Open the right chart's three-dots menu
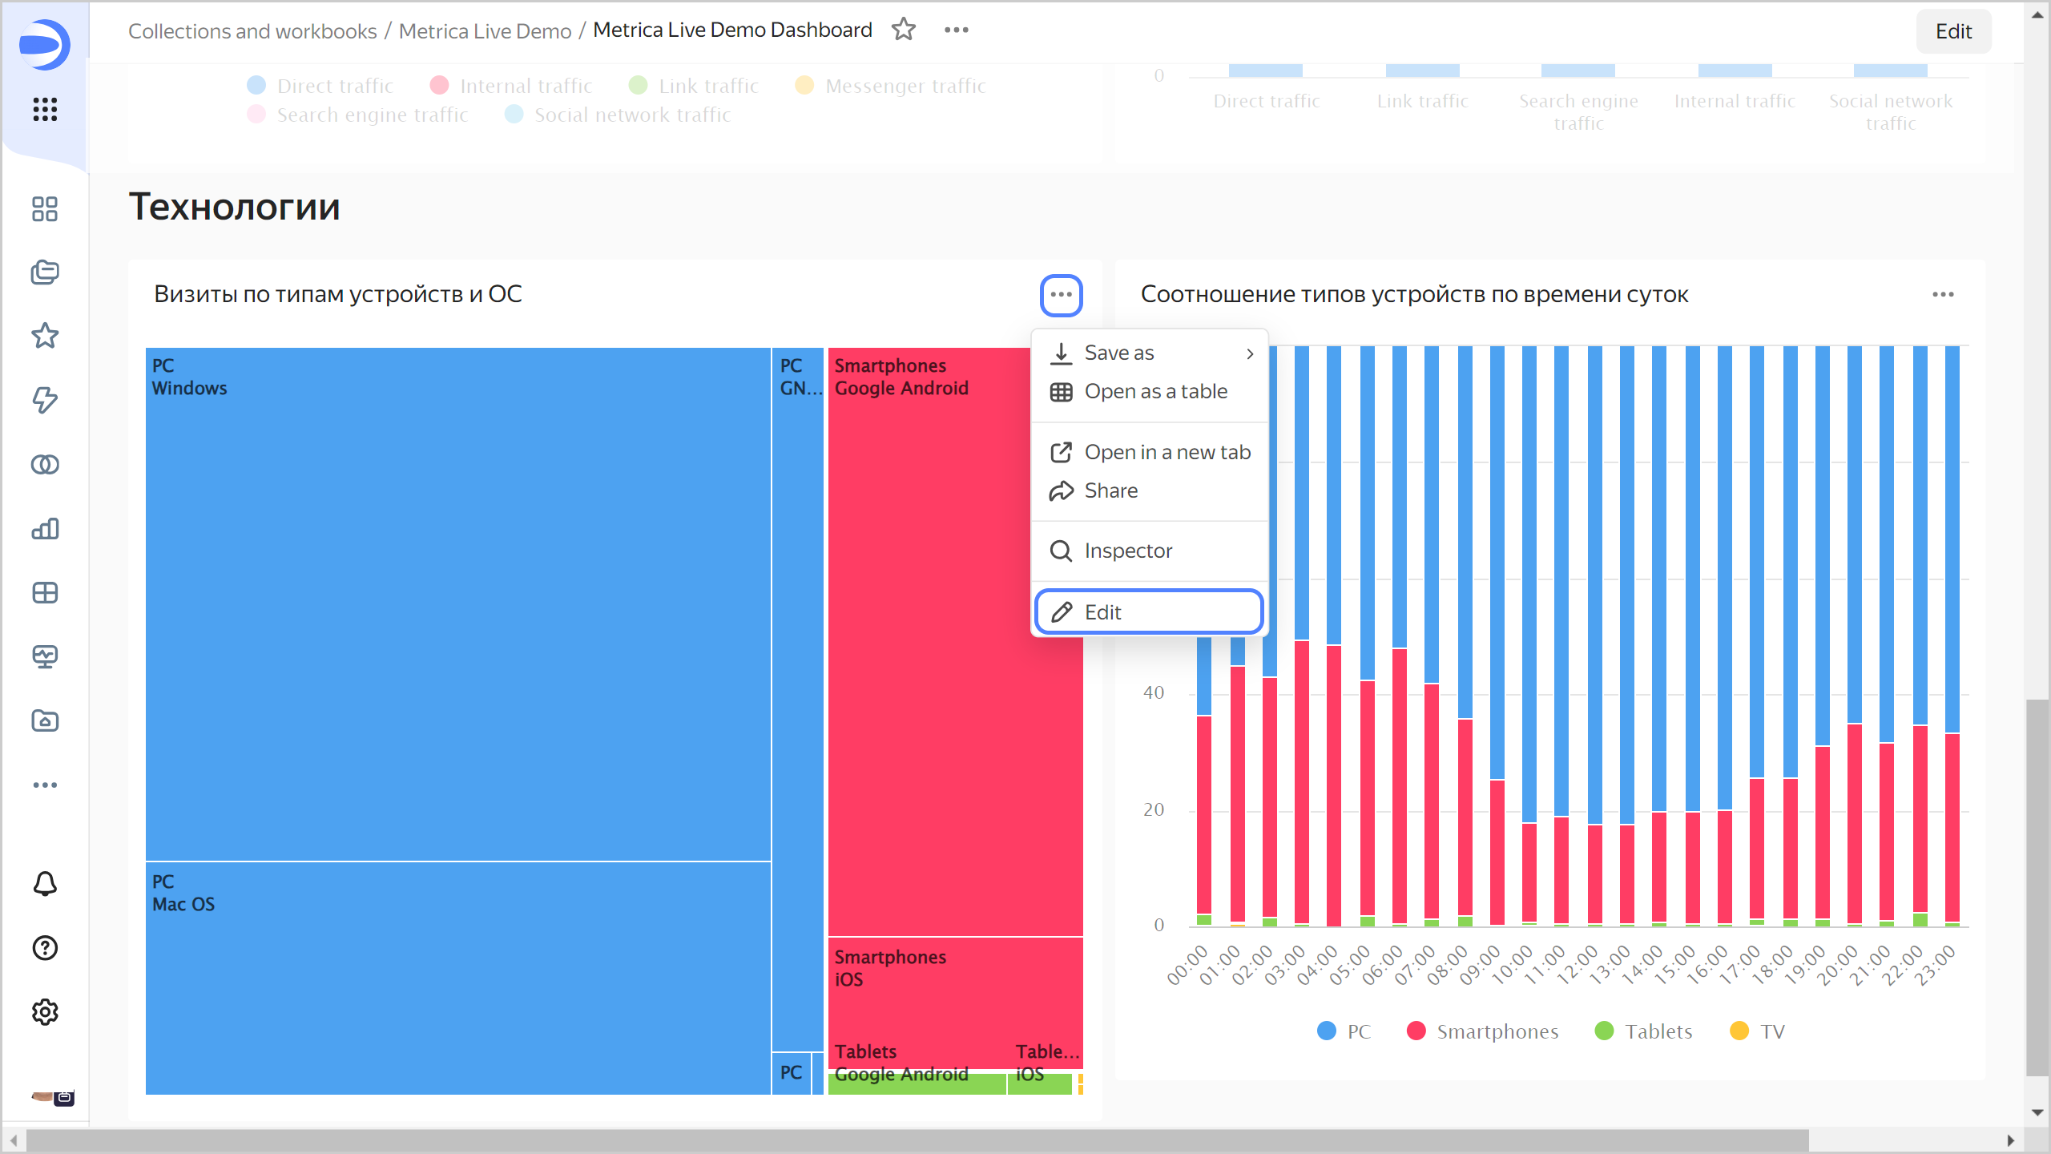Image resolution: width=2051 pixels, height=1154 pixels. [x=1943, y=294]
